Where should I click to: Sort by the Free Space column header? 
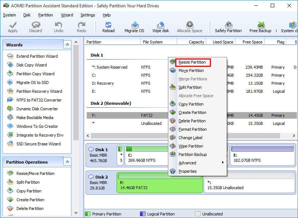point(250,42)
